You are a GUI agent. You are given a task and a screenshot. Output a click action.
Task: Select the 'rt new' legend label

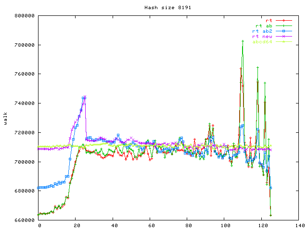(263, 36)
